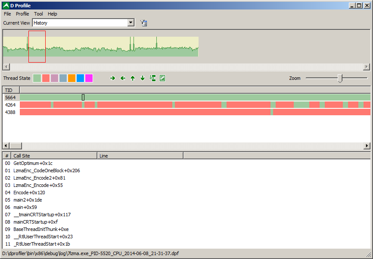Click the filter icon beside Current View
373x259 pixels.
tap(144, 23)
